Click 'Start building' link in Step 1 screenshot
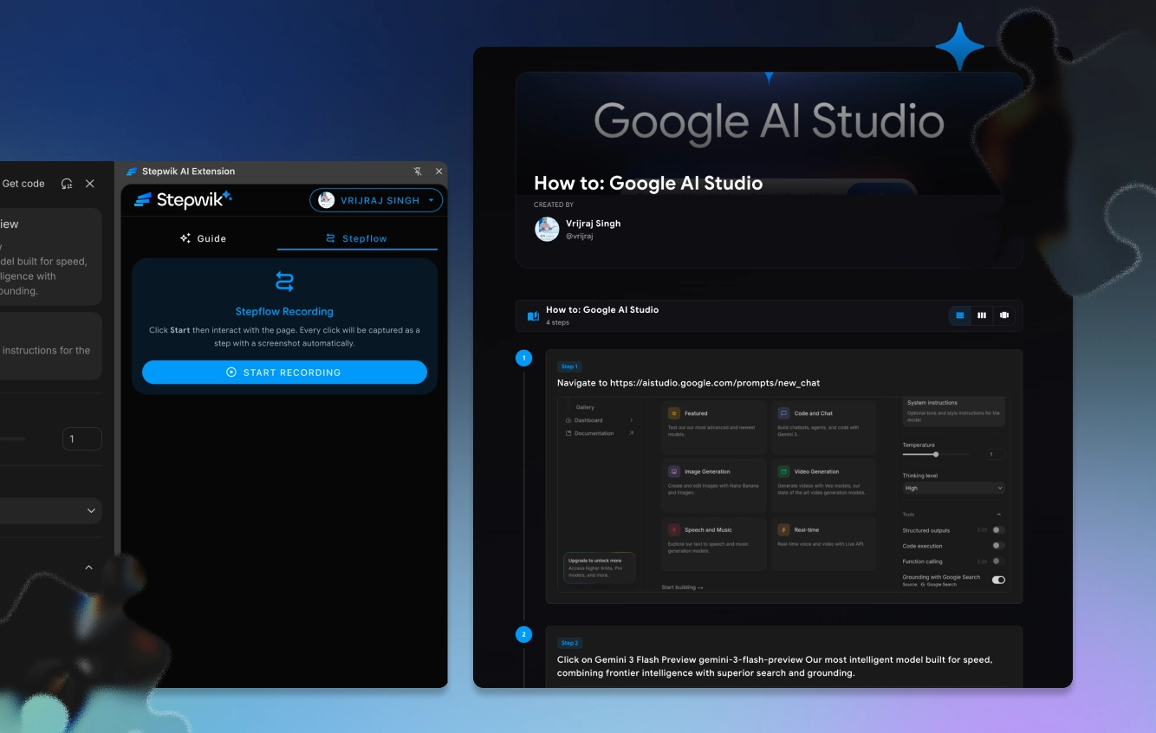 [x=682, y=587]
